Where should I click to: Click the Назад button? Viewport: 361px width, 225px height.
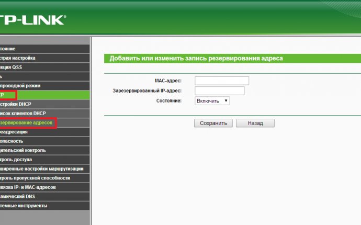point(255,123)
